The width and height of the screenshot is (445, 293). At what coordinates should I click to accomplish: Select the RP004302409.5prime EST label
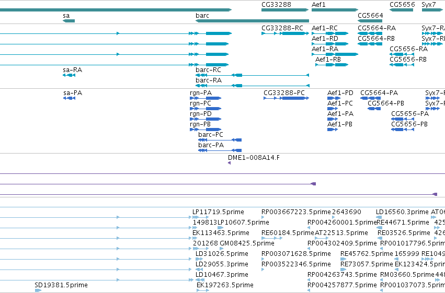click(342, 243)
